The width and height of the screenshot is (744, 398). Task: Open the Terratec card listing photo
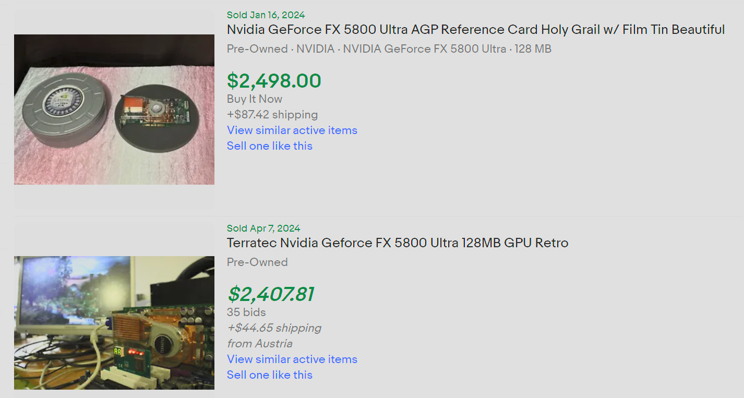click(x=114, y=322)
